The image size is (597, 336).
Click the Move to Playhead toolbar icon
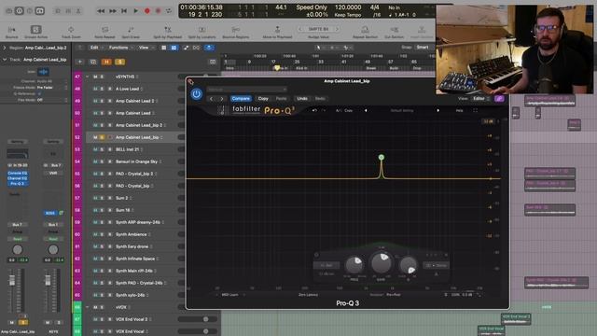point(277,31)
